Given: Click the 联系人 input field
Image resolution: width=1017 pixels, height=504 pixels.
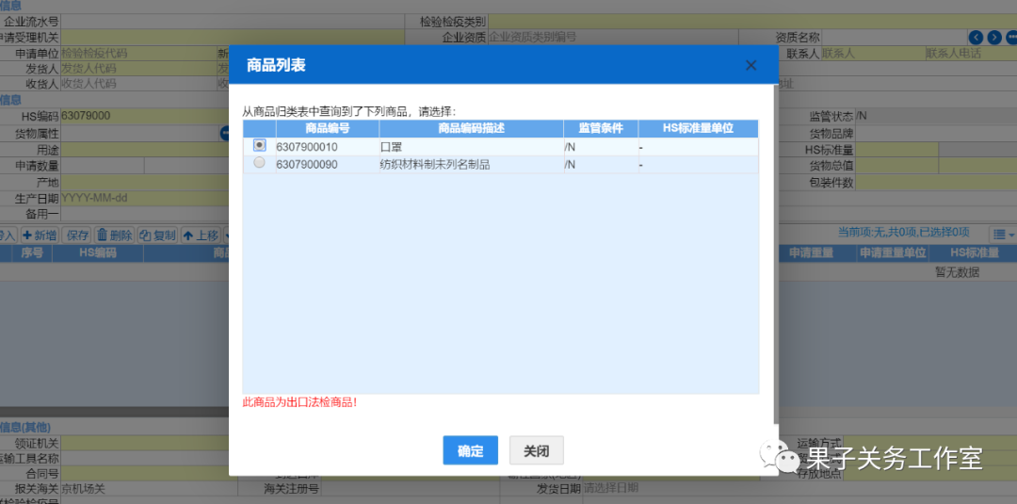Looking at the screenshot, I should (873, 53).
